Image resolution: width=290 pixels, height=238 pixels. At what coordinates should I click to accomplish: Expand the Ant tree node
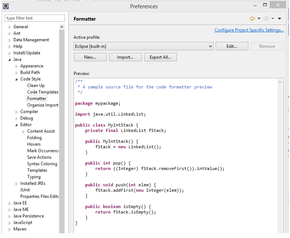coord(10,34)
